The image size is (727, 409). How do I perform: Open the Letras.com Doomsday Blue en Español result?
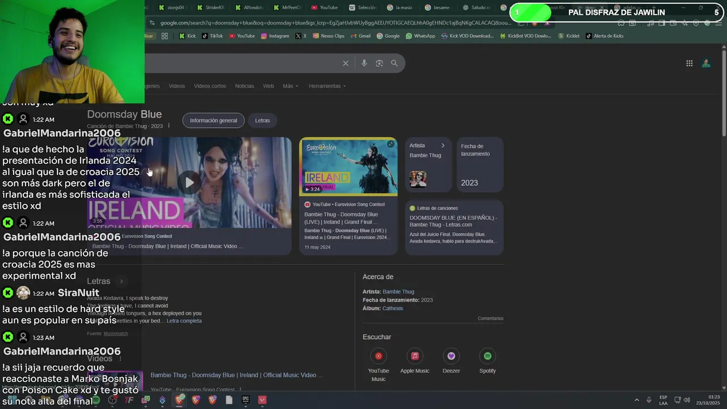click(x=453, y=221)
